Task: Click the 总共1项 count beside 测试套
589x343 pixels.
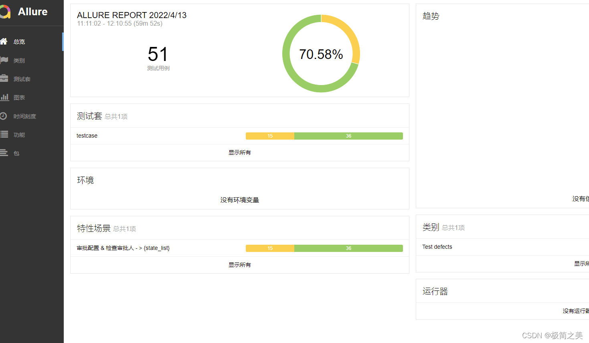Action: pos(116,117)
